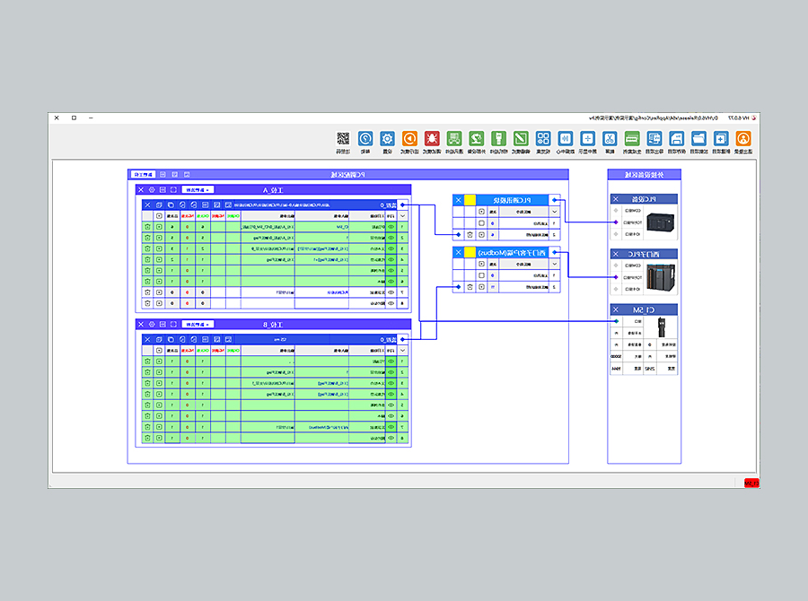
Task: Click the yellow swatch in PLC通讯模块 header
Action: click(x=470, y=200)
